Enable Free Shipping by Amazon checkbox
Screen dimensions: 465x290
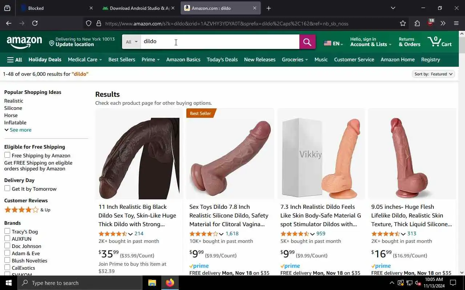[x=7, y=155]
